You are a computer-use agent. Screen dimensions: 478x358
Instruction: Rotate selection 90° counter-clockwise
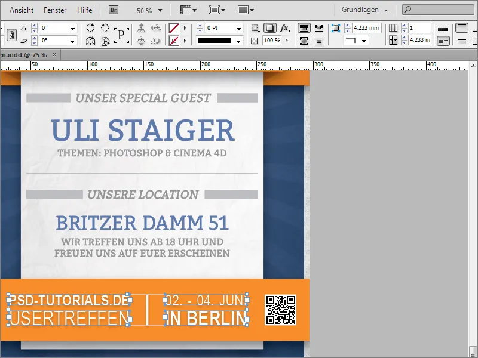click(x=105, y=28)
